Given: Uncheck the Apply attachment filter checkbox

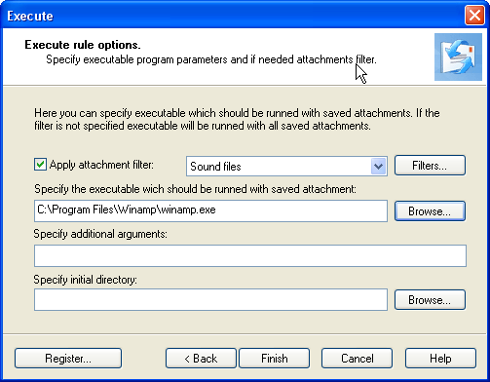Looking at the screenshot, I should (x=40, y=165).
